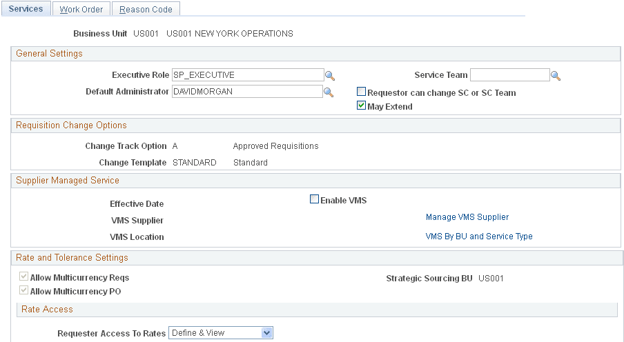Screen dimensions: 624x342
Task: Toggle Allow Multicurrency Reqs checkbox
Action: 24,276
